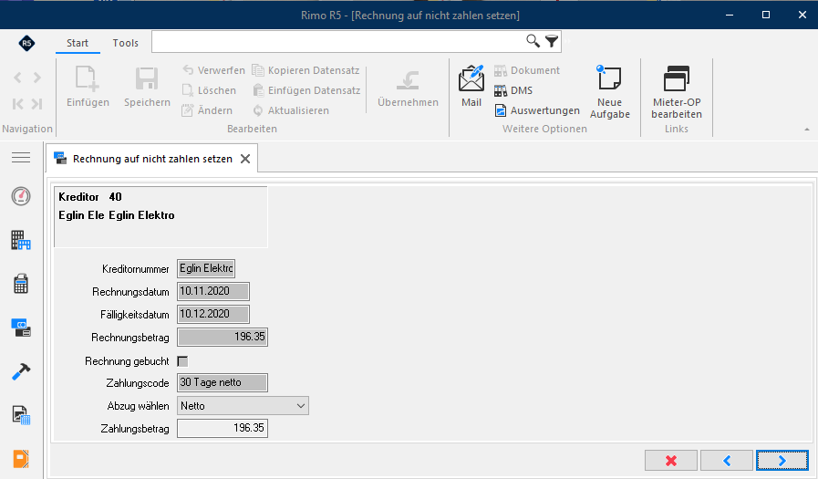Open the report sheet sidebar icon
This screenshot has height=479, width=818.
point(21,415)
